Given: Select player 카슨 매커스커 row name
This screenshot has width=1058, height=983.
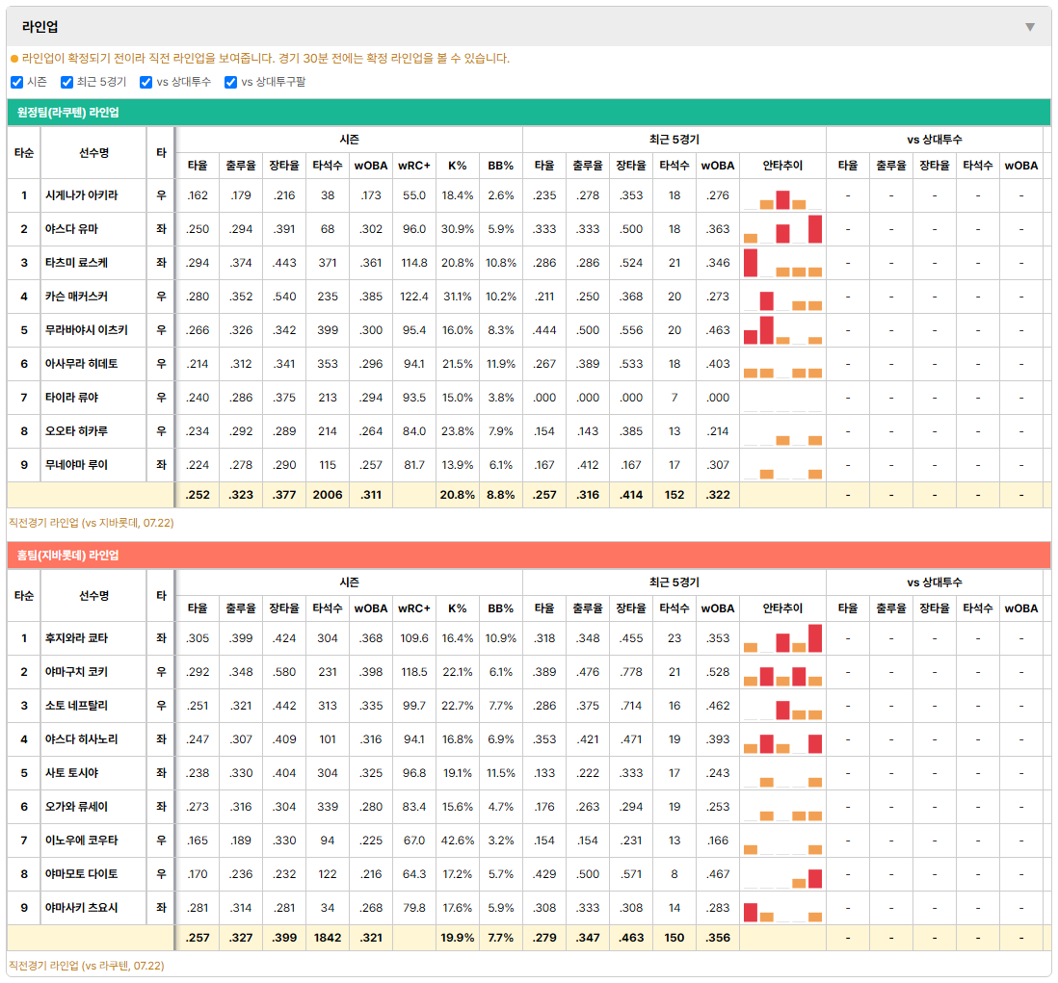Looking at the screenshot, I should [76, 297].
